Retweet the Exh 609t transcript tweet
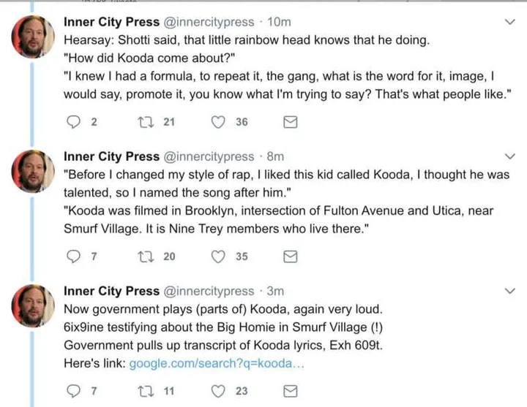Image resolution: width=527 pixels, height=407 pixels. tap(145, 391)
